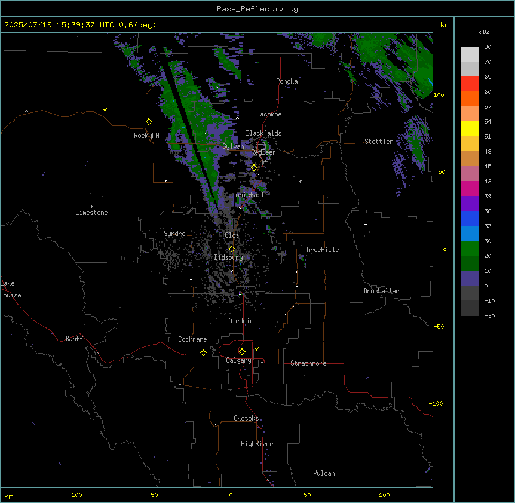Select the Strathmore label
The width and height of the screenshot is (515, 503).
(308, 363)
